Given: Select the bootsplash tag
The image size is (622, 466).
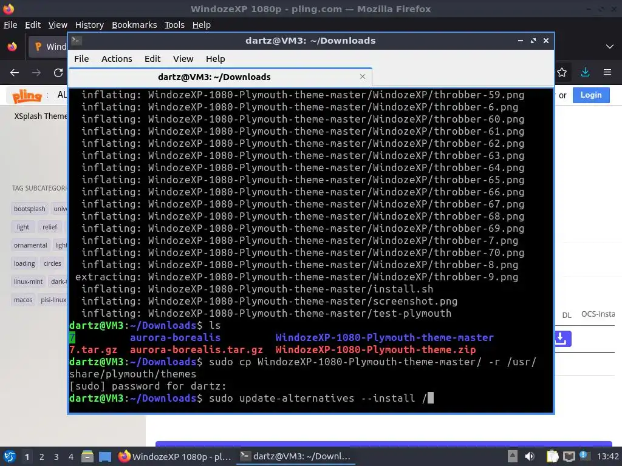Looking at the screenshot, I should pos(29,209).
